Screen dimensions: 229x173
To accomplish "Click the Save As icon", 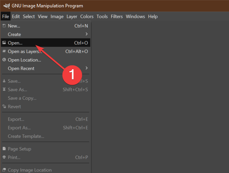I will [4, 89].
